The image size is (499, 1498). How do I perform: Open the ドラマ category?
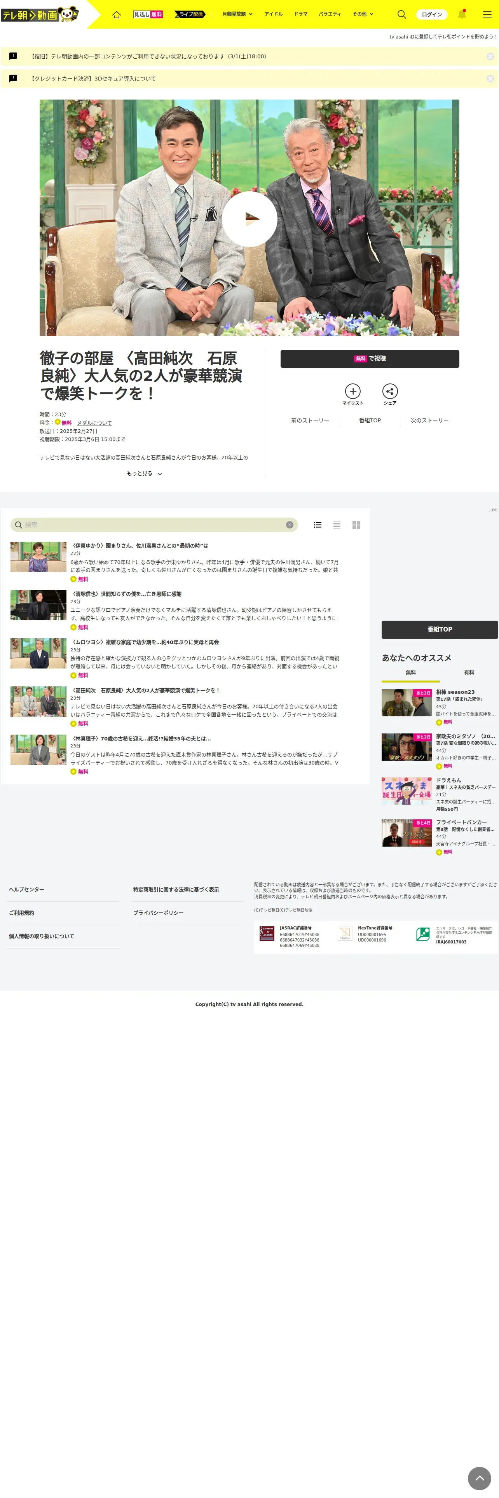301,14
